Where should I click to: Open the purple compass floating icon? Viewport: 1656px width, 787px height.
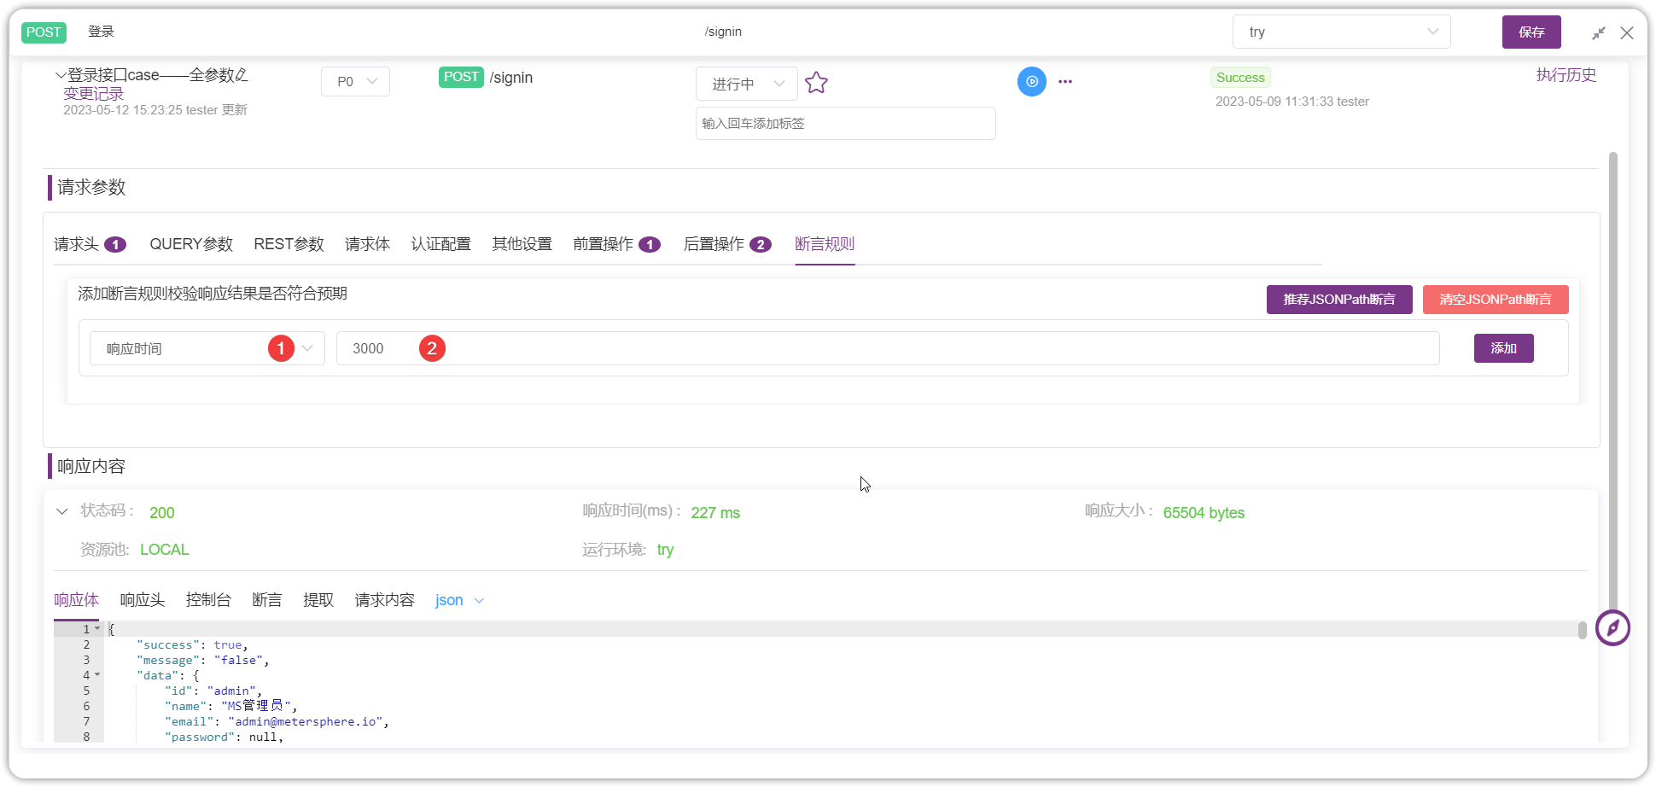click(1612, 628)
